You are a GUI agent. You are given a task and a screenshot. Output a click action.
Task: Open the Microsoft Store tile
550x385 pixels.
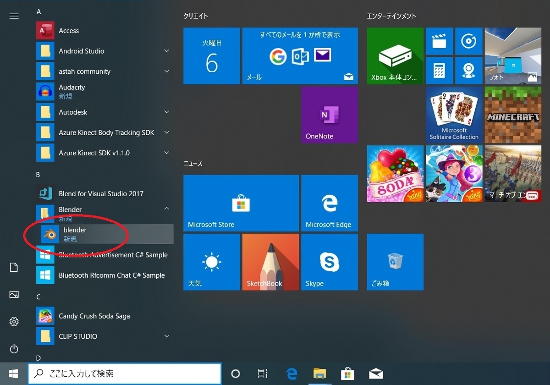pos(241,203)
